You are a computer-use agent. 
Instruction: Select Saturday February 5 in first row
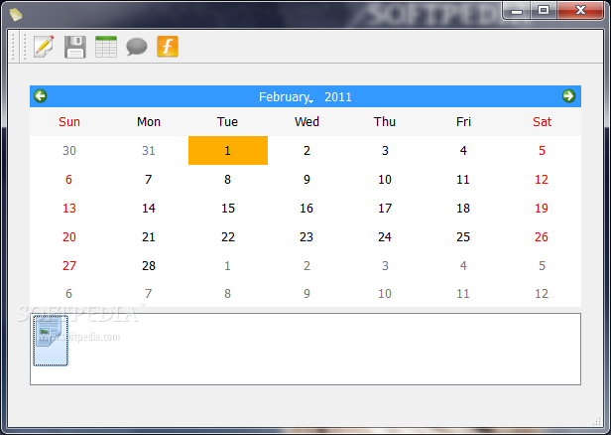(x=542, y=150)
